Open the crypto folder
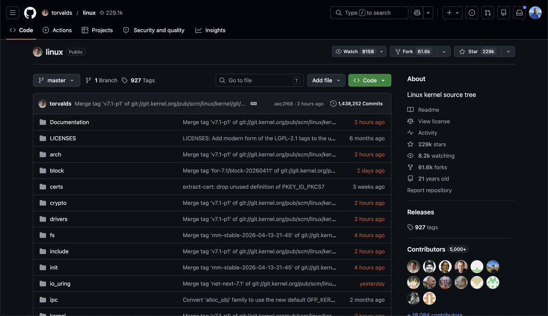Image resolution: width=548 pixels, height=316 pixels. 58,203
